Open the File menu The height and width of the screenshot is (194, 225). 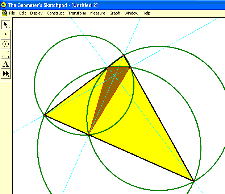point(12,13)
